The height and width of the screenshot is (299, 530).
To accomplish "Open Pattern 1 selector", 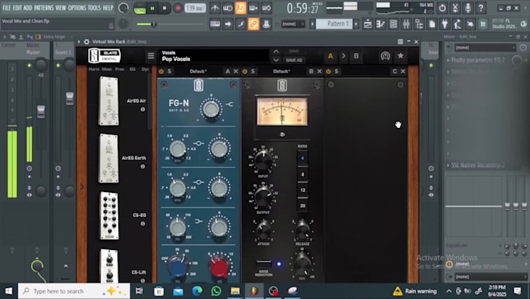I will click(x=334, y=24).
